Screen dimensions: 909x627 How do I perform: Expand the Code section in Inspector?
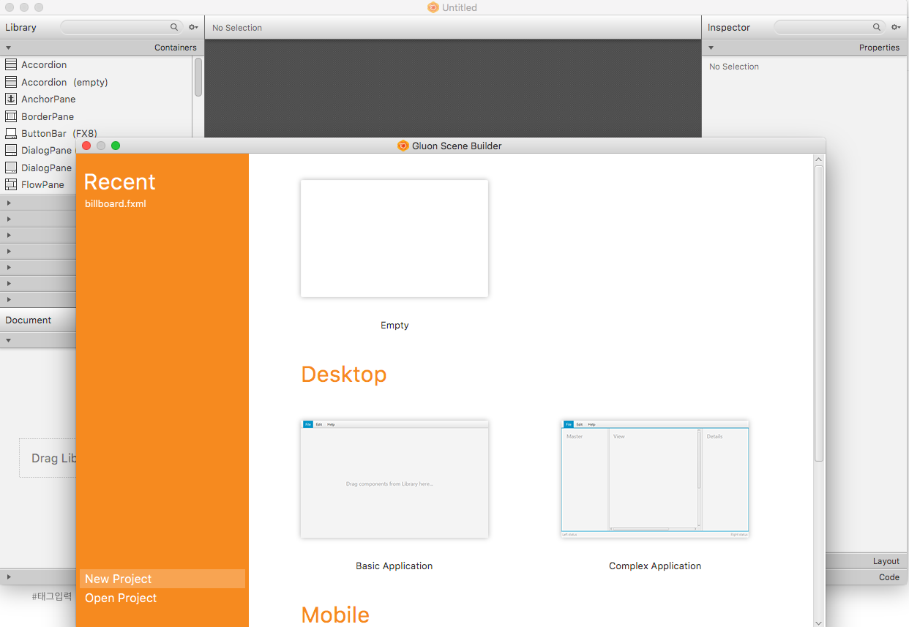coord(867,577)
